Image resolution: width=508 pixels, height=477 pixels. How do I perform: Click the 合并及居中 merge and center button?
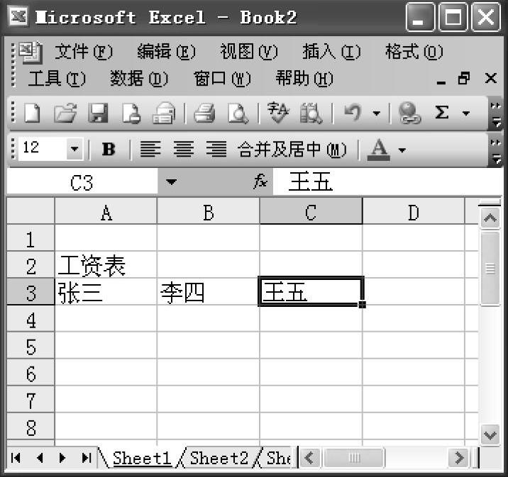click(x=292, y=150)
